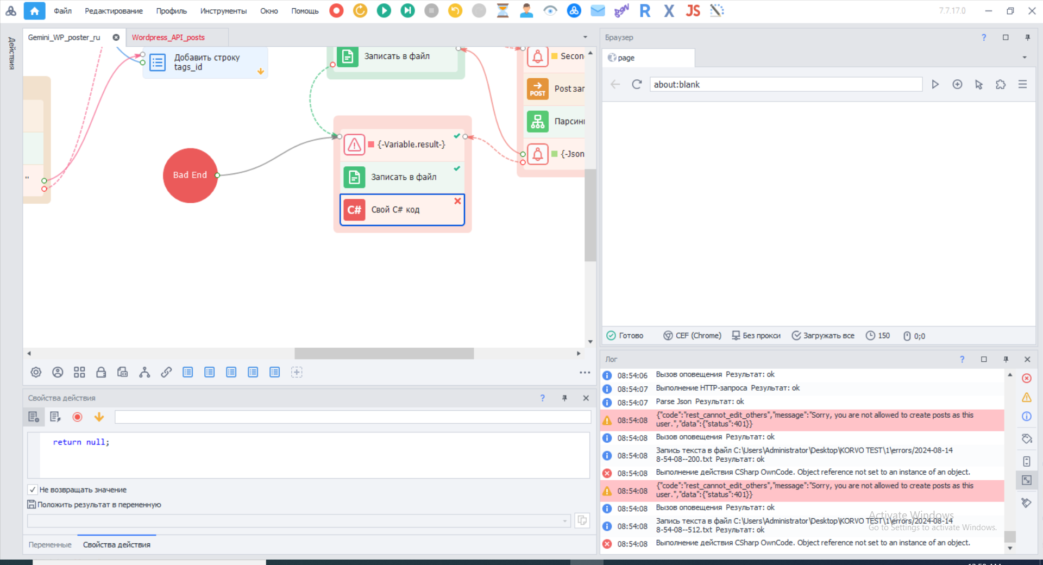1043x565 pixels.
Task: Select the {-Variable.result-} notification block
Action: [x=402, y=145]
